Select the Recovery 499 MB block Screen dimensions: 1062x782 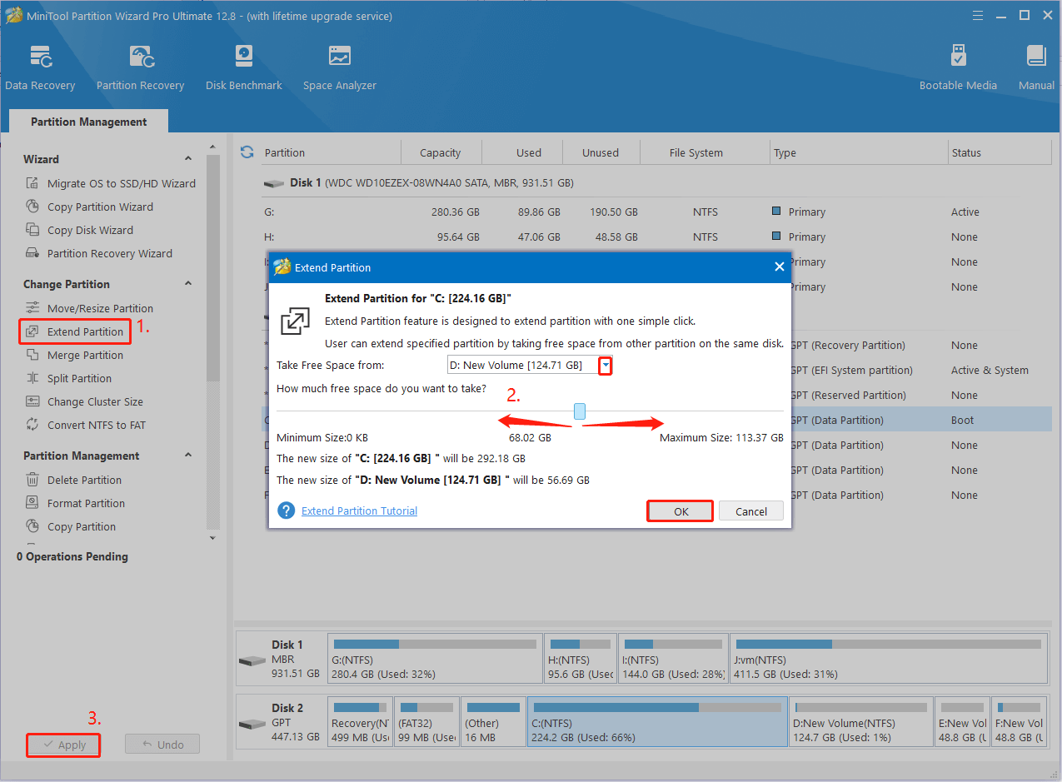coord(360,722)
